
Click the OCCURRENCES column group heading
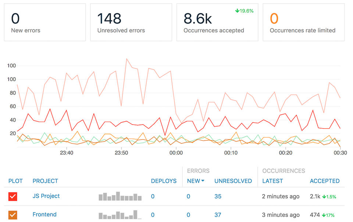coord(284,171)
